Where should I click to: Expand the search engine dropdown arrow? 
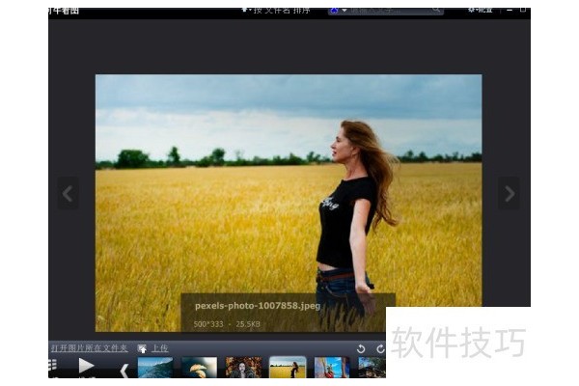tap(345, 11)
